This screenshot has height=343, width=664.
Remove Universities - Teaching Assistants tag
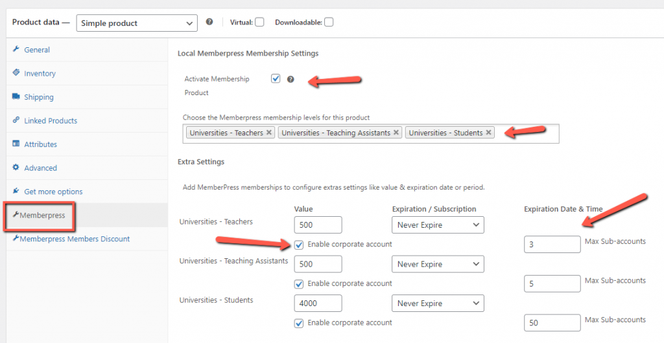coord(396,133)
